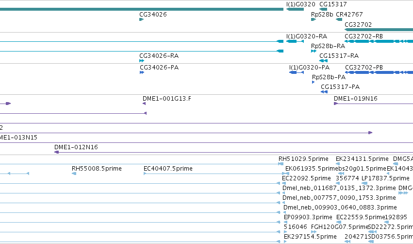Click the 356774 feature label

pyautogui.click(x=347, y=178)
